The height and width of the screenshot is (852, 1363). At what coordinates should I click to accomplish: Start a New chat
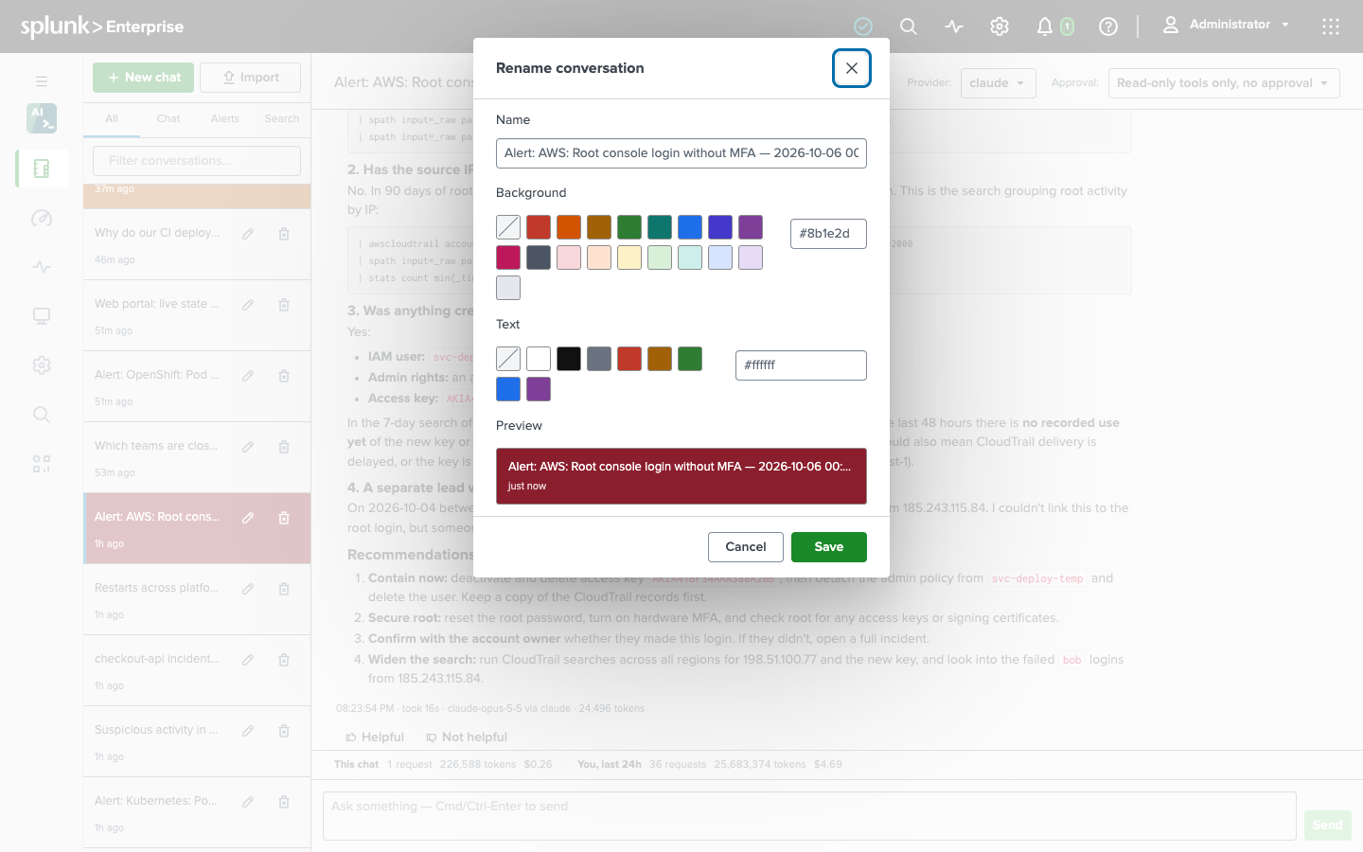[x=144, y=78]
